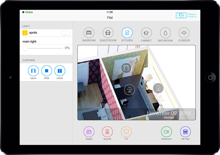Screen dimensions: 220x155
Task: Open the CORIDOR umbrella icon
Action: point(184,33)
